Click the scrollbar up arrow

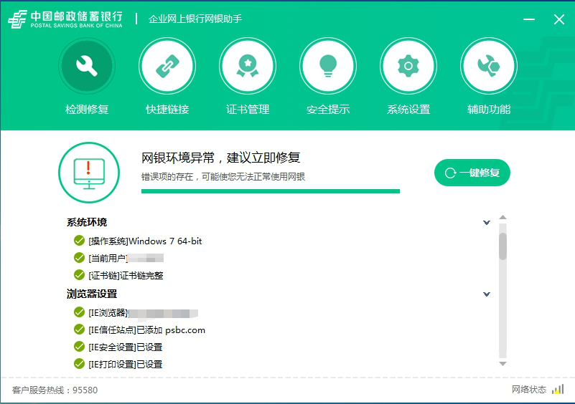pos(502,217)
